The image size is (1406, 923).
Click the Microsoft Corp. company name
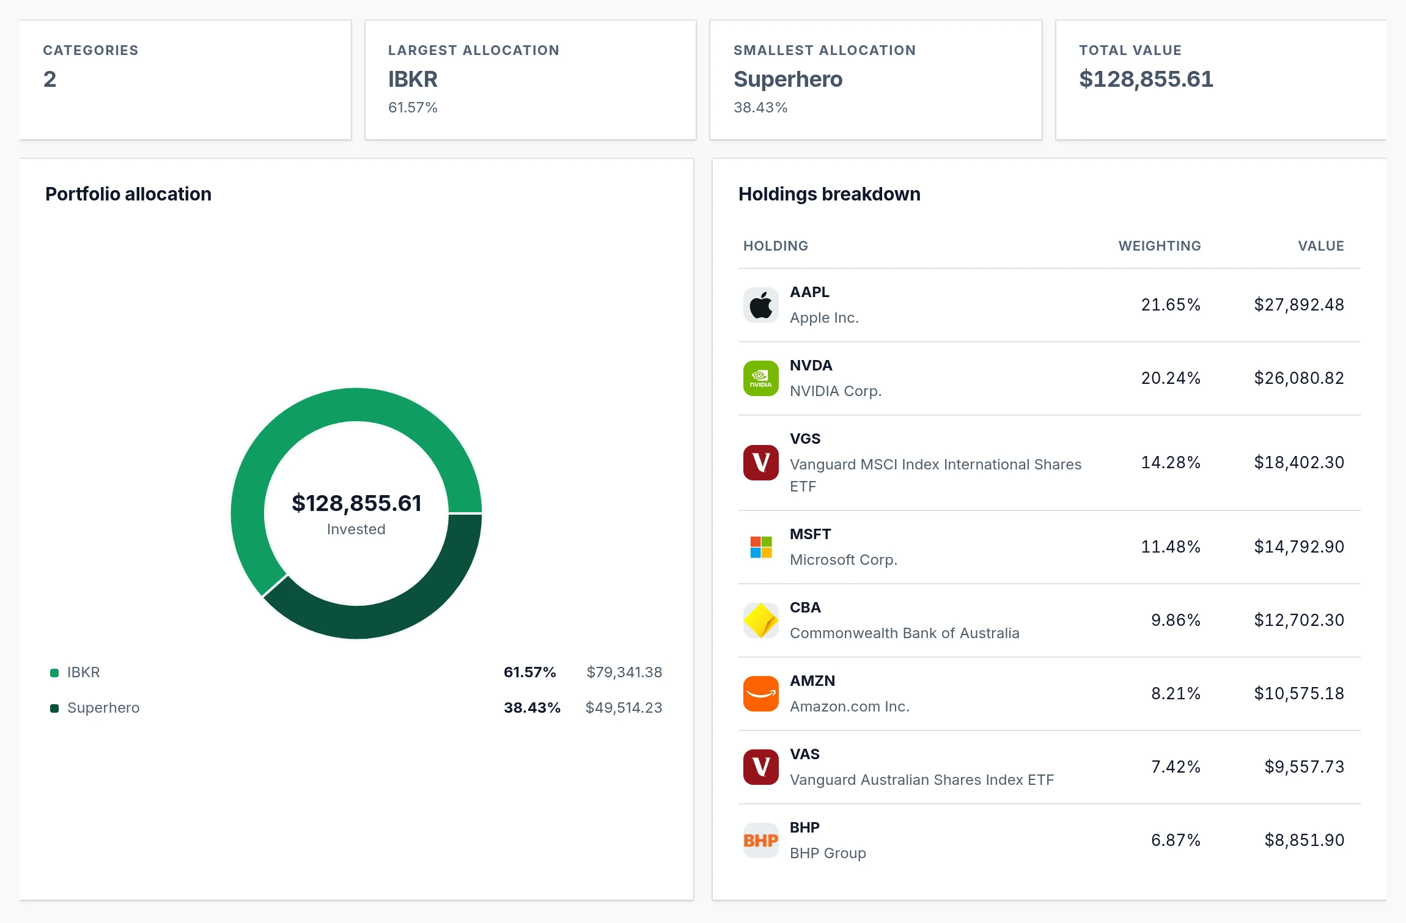844,560
